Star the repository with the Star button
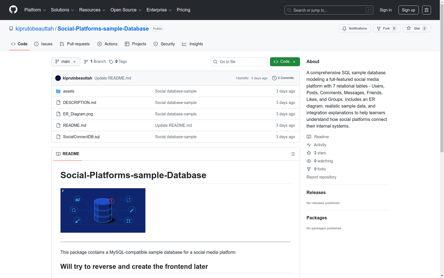 [417, 28]
